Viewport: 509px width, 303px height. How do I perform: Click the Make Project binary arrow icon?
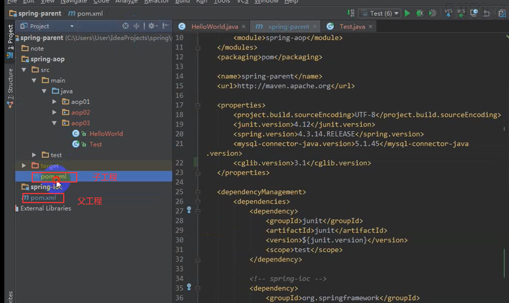(x=351, y=13)
